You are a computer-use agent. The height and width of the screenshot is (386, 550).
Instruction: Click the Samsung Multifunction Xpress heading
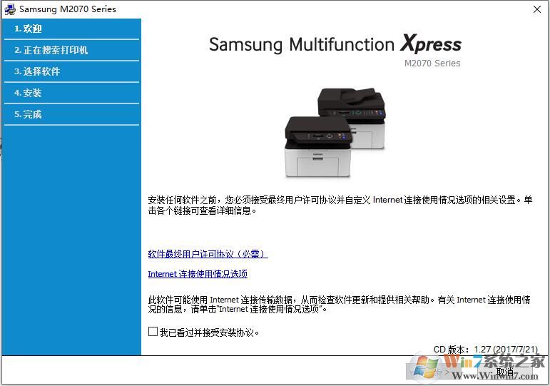pyautogui.click(x=335, y=44)
